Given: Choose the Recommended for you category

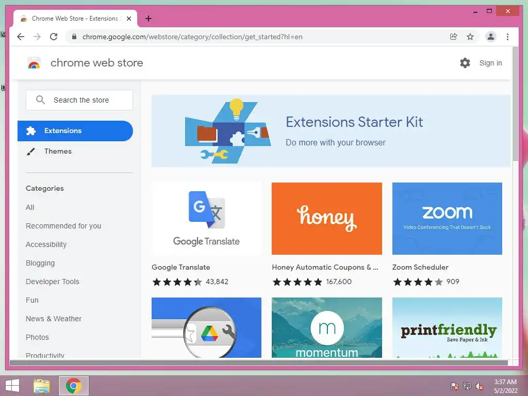Looking at the screenshot, I should click(63, 226).
